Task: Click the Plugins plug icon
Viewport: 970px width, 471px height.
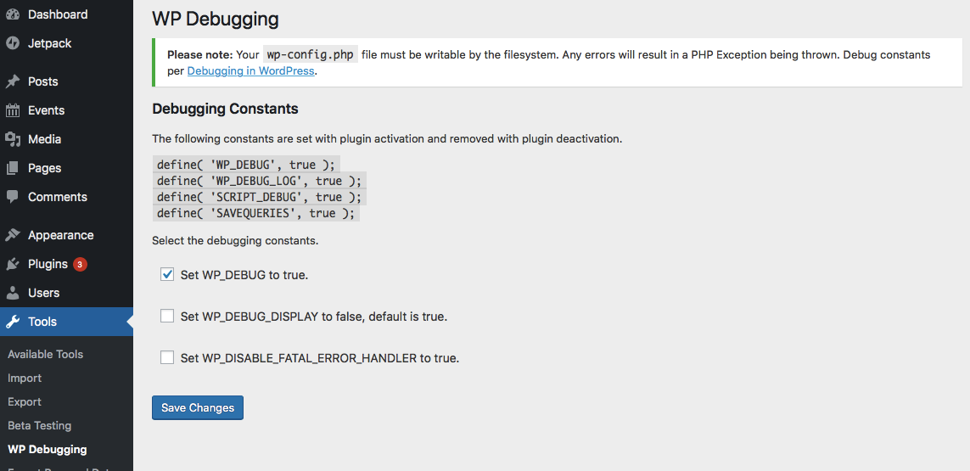Action: tap(13, 264)
